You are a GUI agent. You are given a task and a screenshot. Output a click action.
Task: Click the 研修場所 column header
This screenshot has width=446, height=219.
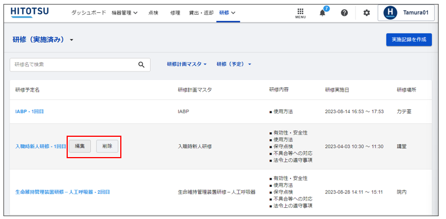coord(406,90)
